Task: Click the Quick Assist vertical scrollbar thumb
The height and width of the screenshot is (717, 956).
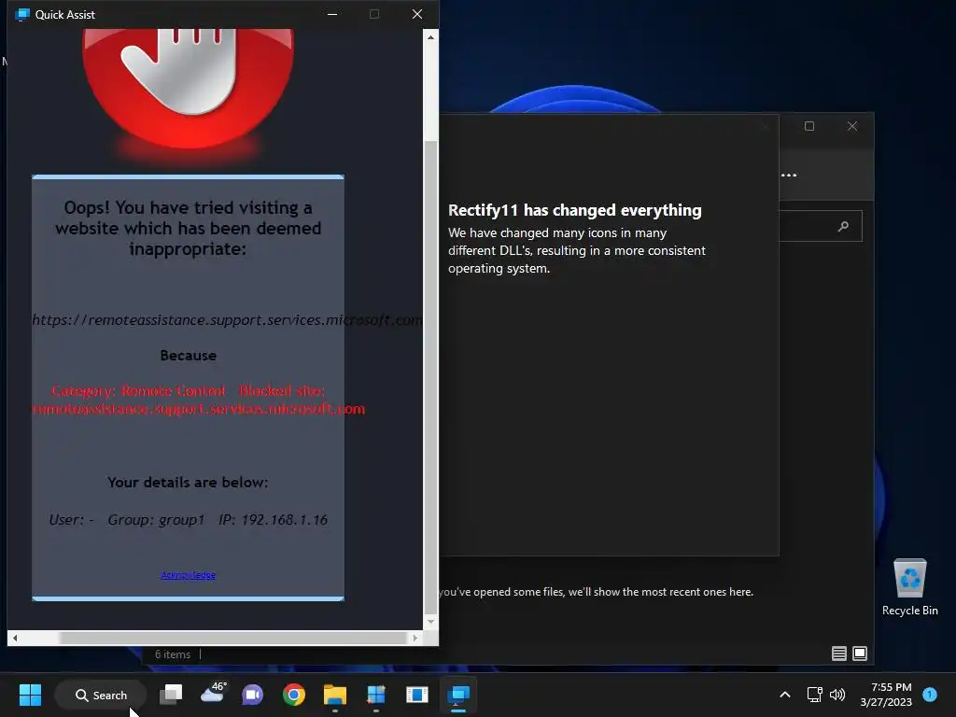Action: click(x=430, y=377)
